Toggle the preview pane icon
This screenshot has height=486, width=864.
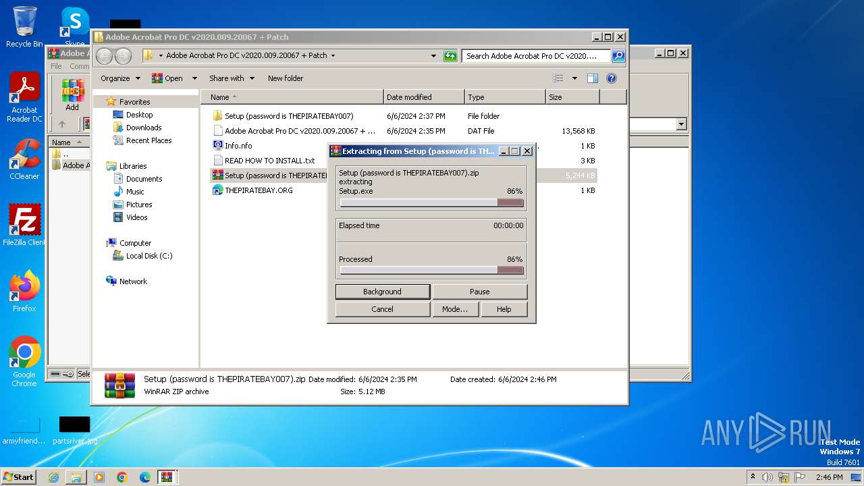coord(592,78)
